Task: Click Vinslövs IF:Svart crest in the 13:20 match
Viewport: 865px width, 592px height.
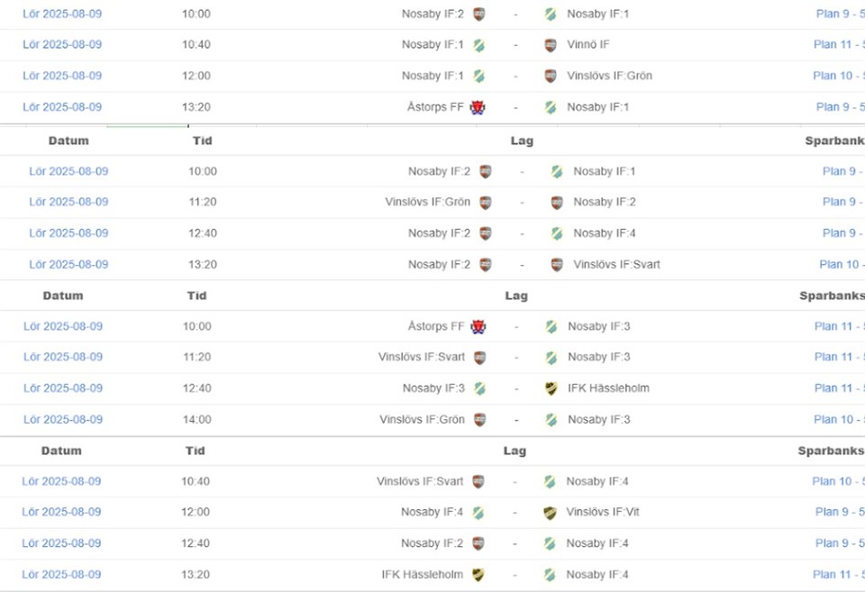Action: coord(557,265)
